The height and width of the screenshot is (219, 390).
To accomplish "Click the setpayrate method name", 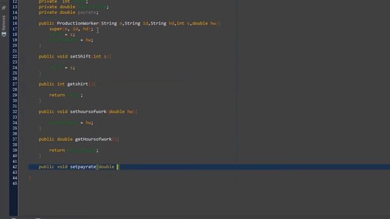I will 83,167.
